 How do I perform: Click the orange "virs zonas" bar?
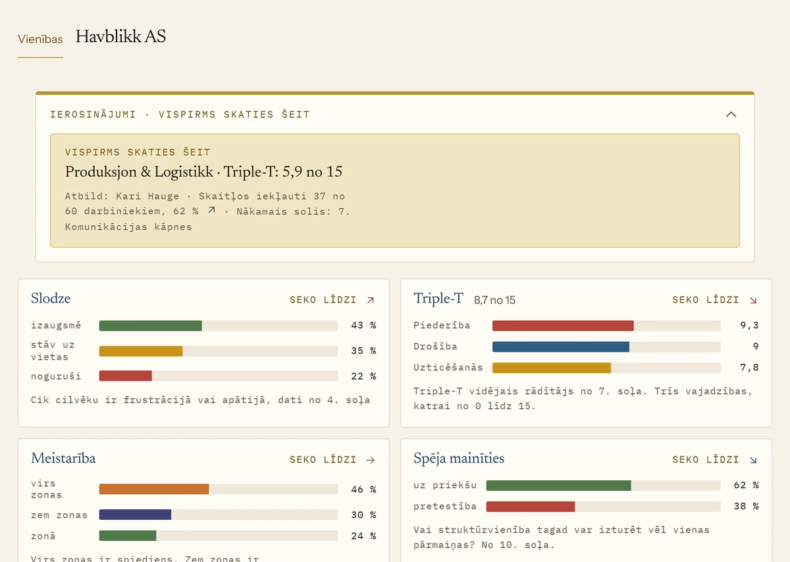pyautogui.click(x=154, y=489)
